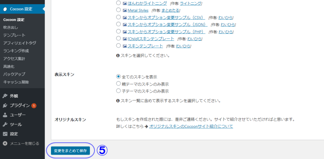Click the プラグイン plug icon in sidebar
The image size is (324, 159).
click(x=5, y=105)
